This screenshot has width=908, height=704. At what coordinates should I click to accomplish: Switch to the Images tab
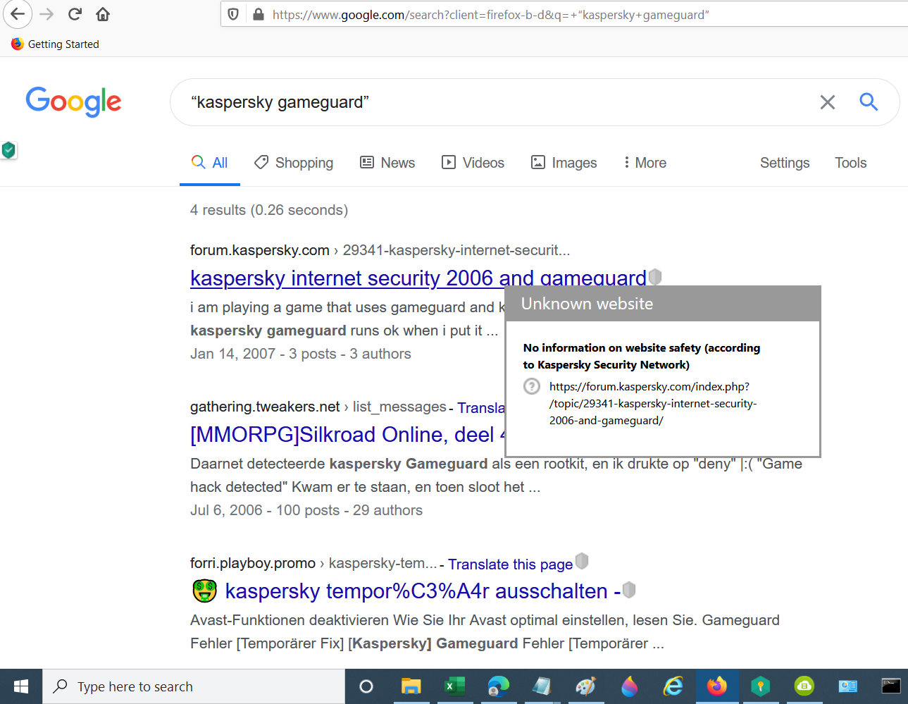click(x=564, y=163)
